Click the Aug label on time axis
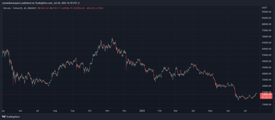This screenshot has width=275, height=120. tap(55, 111)
